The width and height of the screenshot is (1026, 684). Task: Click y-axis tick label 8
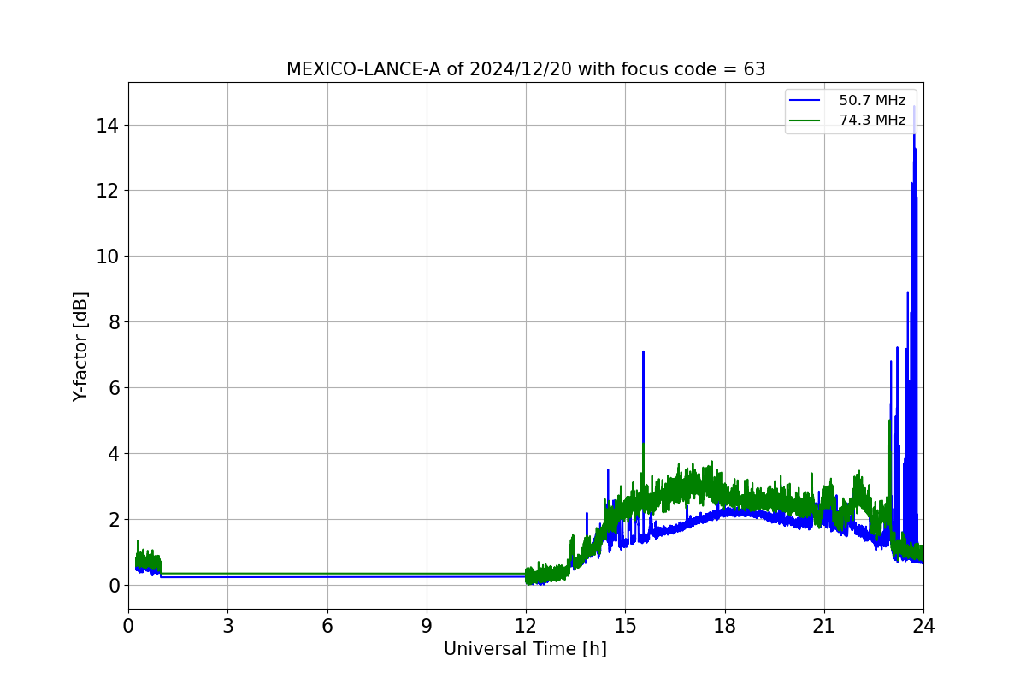point(115,322)
